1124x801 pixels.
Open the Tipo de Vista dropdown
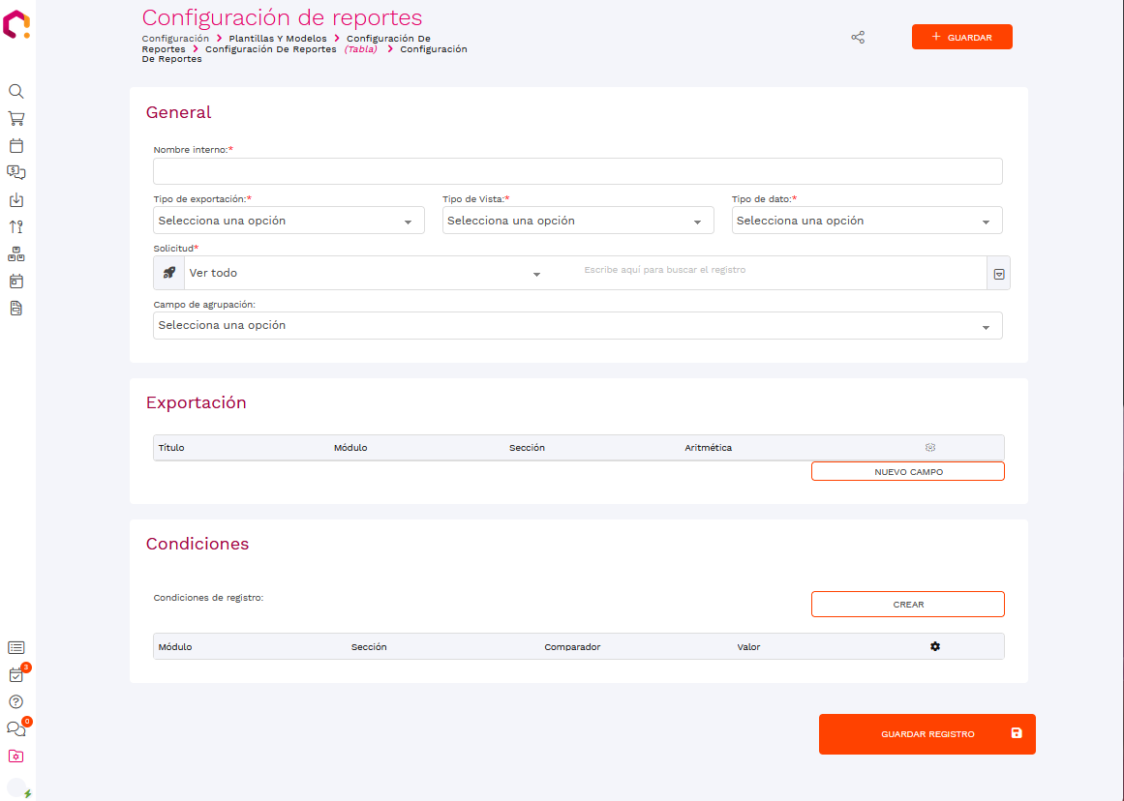tap(578, 221)
